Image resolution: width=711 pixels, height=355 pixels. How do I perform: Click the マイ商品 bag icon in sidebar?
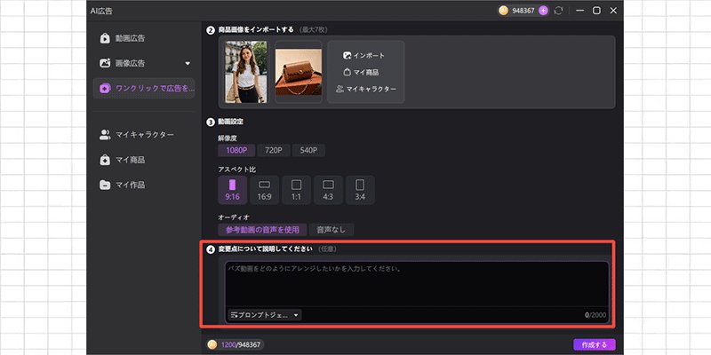[x=105, y=160]
